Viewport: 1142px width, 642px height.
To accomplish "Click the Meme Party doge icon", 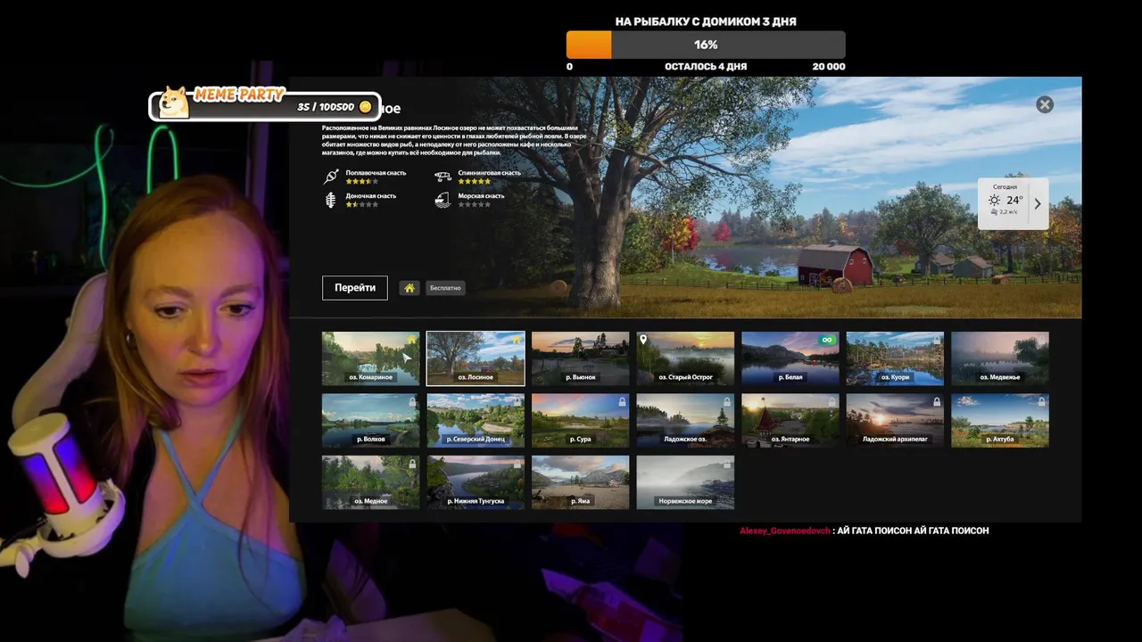I will click(x=173, y=103).
